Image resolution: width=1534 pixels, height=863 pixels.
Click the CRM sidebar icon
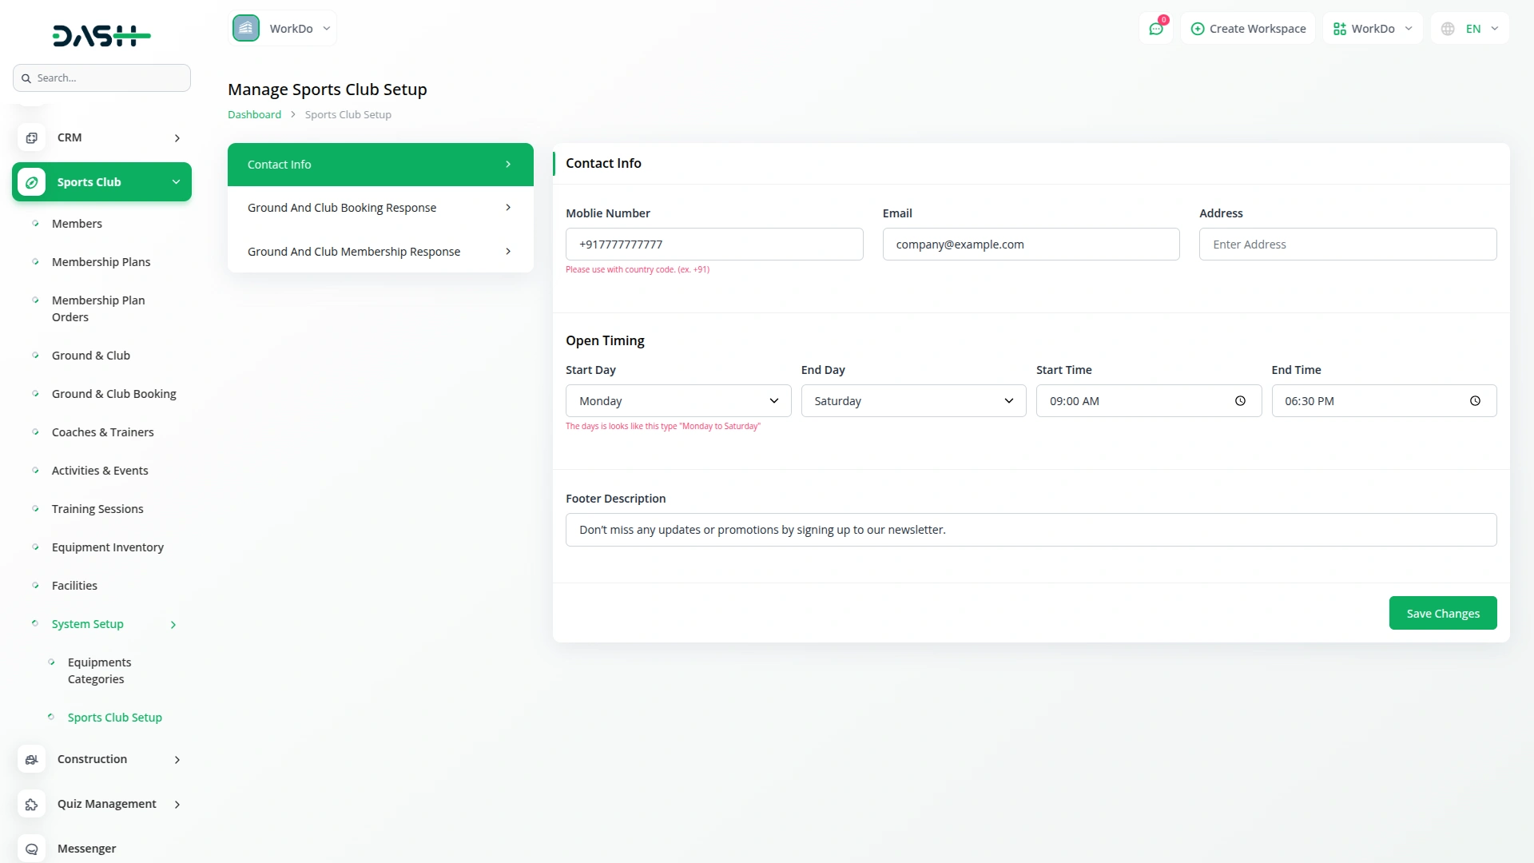31,137
